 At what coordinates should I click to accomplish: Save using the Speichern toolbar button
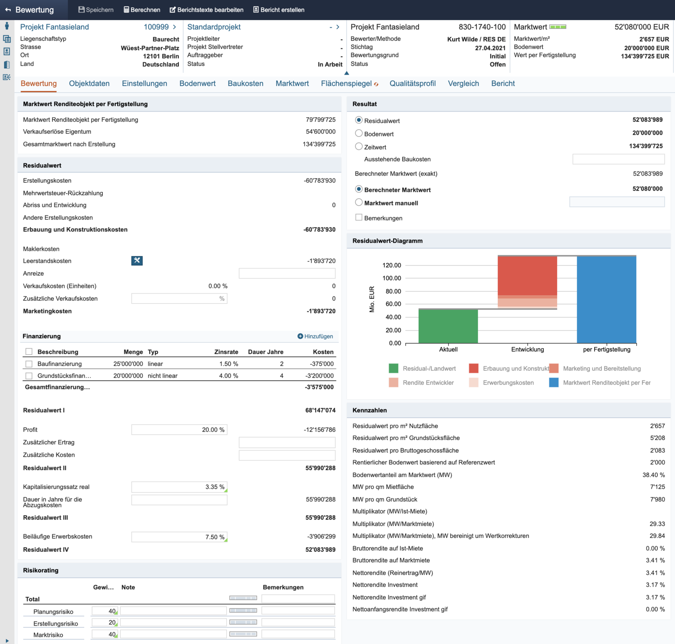click(96, 9)
